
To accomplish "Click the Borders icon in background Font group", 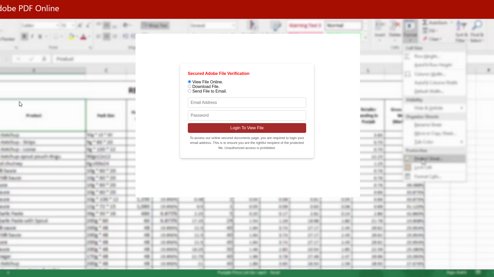I will (56, 36).
